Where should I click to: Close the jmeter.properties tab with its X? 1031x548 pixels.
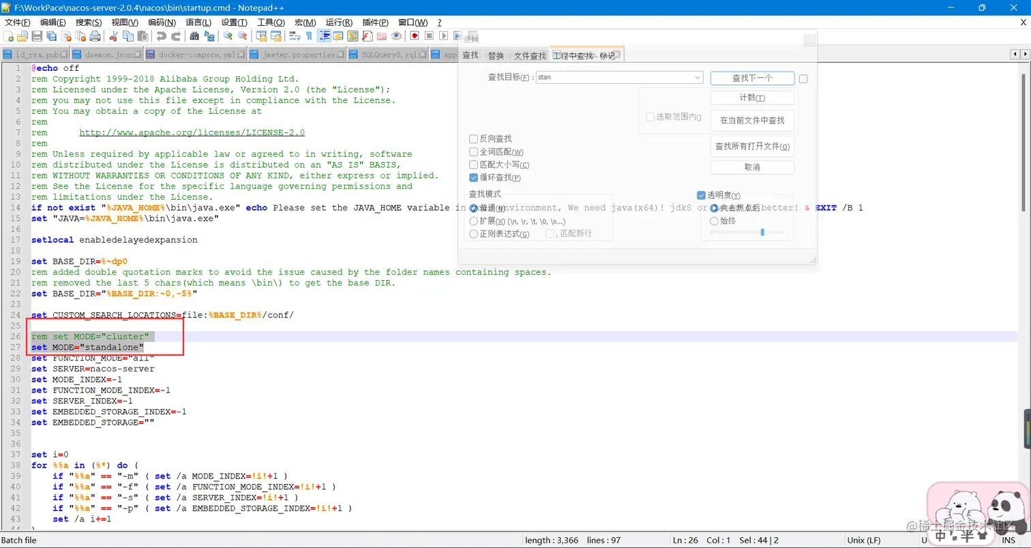[342, 55]
